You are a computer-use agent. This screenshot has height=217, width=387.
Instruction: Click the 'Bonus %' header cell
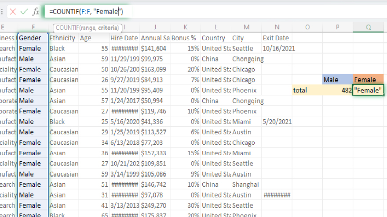pyautogui.click(x=185, y=38)
